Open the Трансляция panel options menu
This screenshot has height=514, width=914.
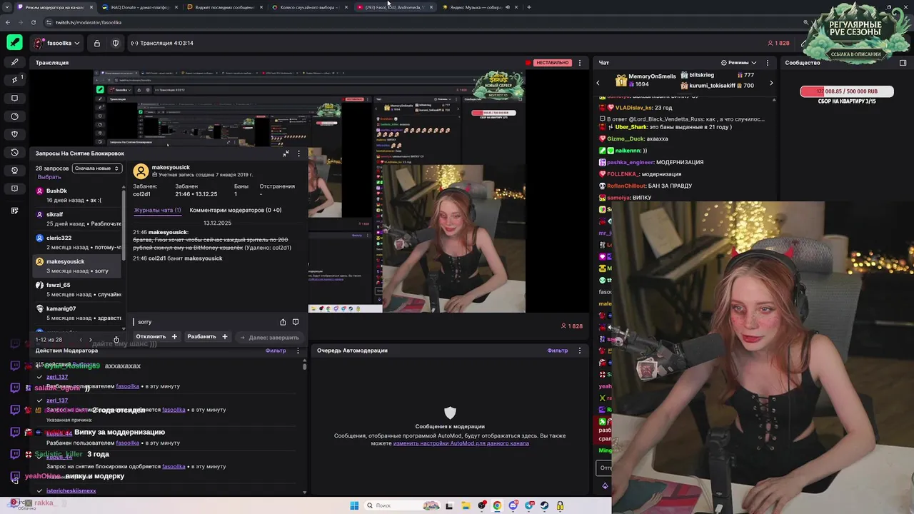[580, 63]
